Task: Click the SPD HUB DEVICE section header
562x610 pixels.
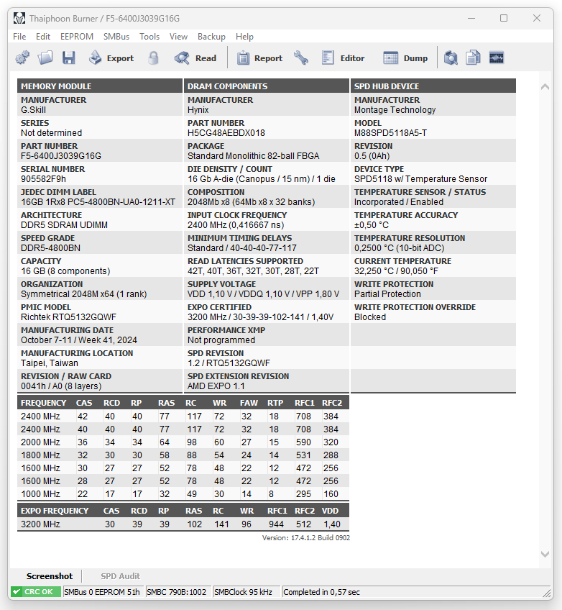Action: [x=433, y=86]
